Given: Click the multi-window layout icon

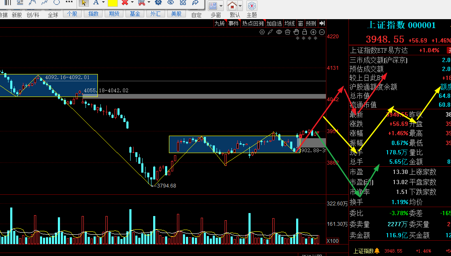Looking at the screenshot, I should point(213,6).
